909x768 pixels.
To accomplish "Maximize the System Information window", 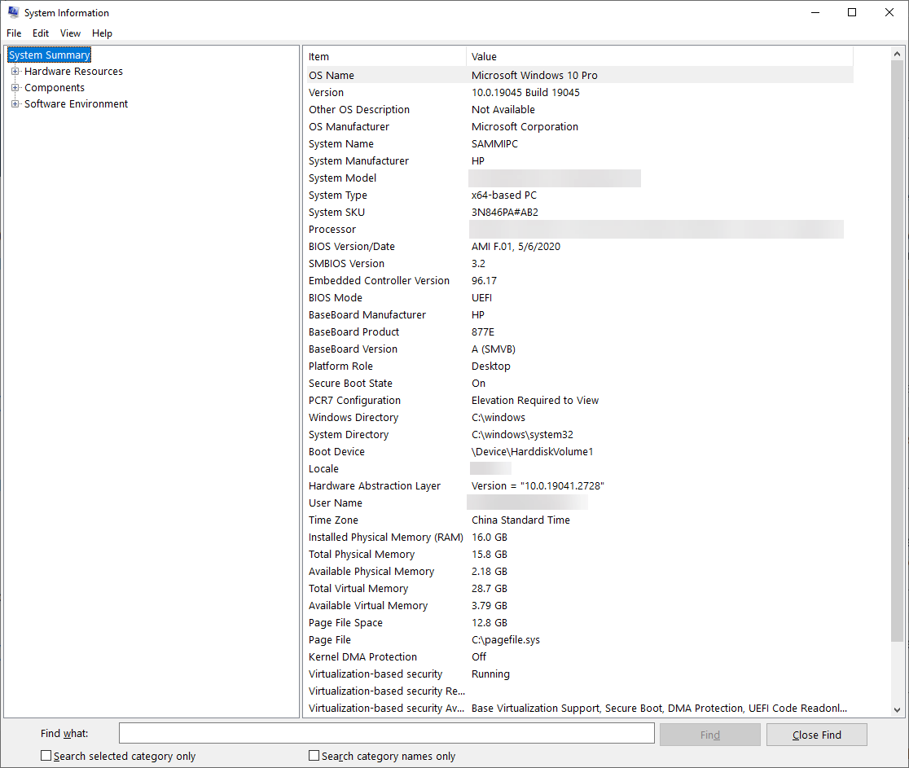I will [x=852, y=12].
